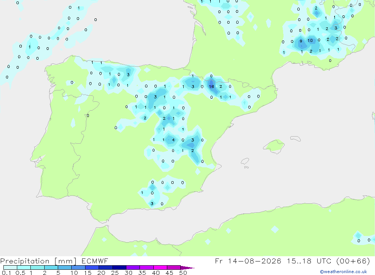The width and height of the screenshot is (375, 275).
Task: Click the 'UTC' label
Action: click(x=324, y=261)
